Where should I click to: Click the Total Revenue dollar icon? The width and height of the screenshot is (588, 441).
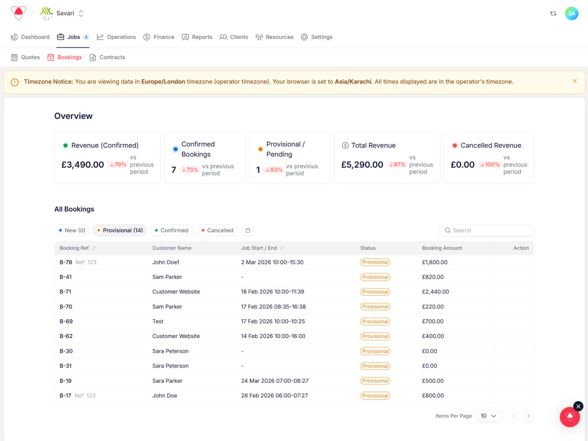tap(345, 145)
